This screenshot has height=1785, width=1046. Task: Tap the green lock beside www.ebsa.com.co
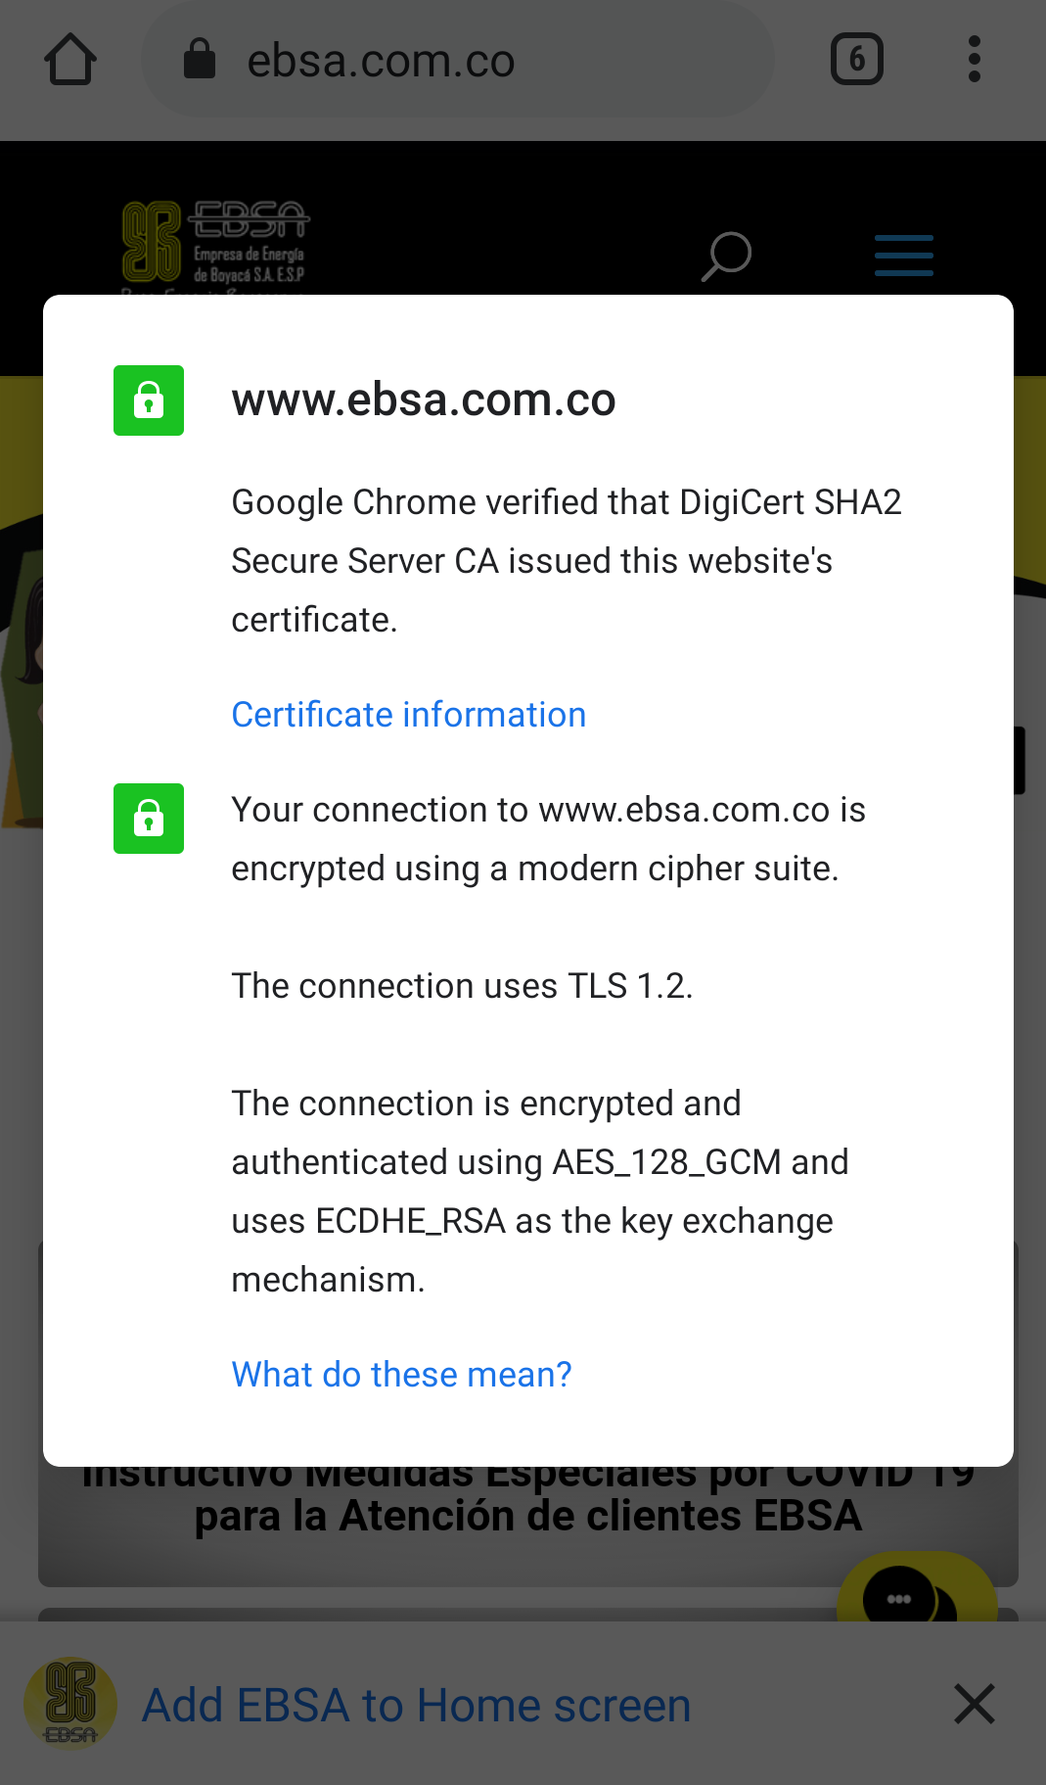[x=149, y=400]
